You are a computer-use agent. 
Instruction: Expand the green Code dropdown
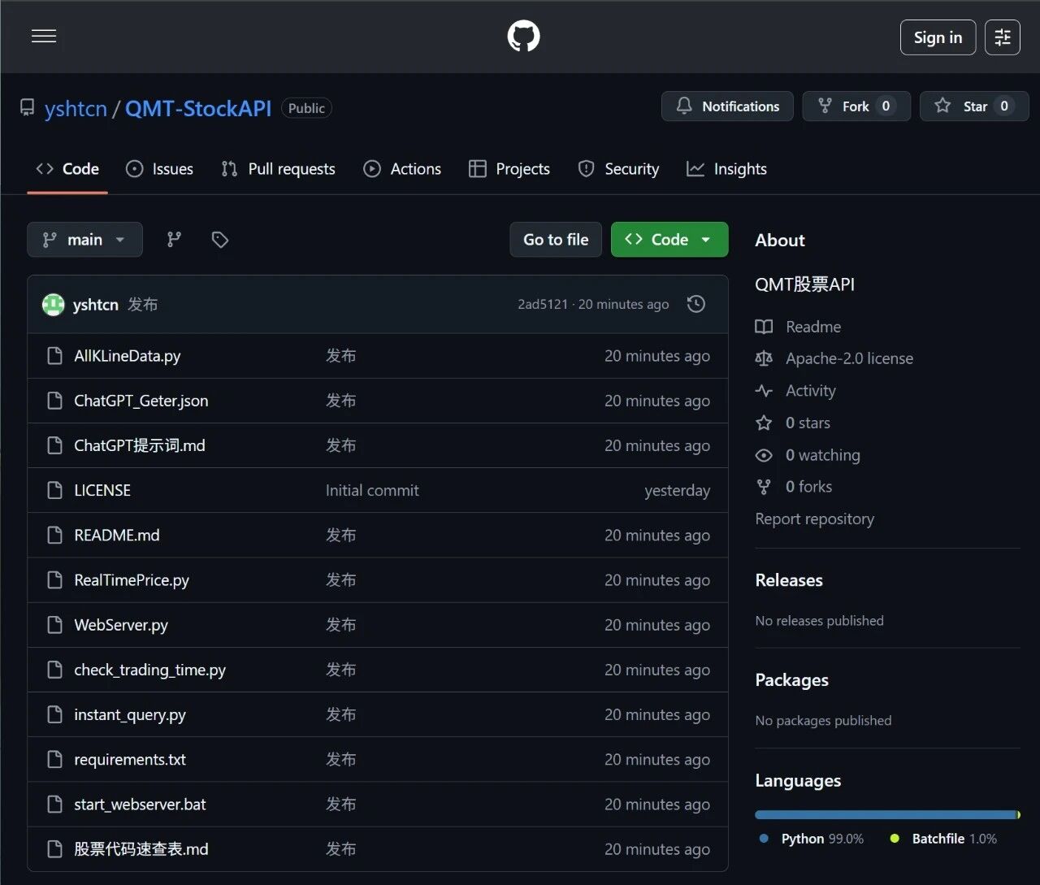(669, 240)
